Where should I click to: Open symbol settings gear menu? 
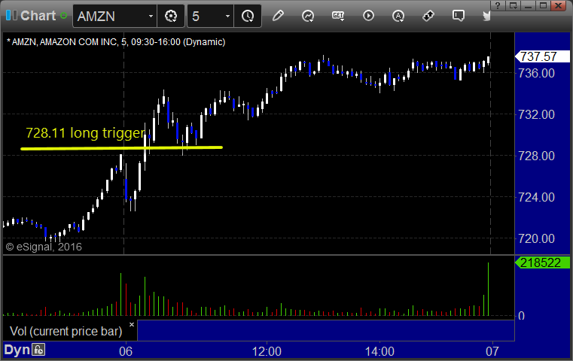(x=171, y=16)
